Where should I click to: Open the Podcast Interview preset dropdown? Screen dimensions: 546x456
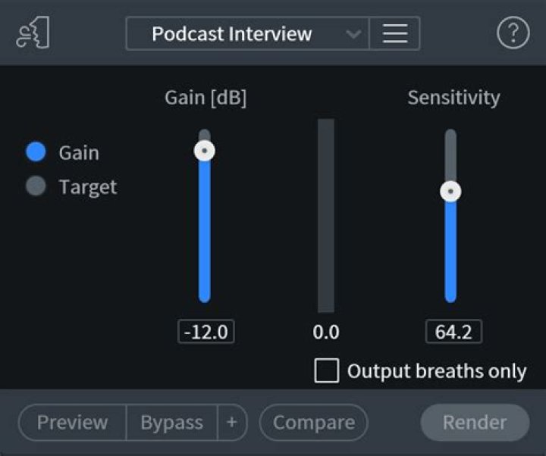[231, 34]
